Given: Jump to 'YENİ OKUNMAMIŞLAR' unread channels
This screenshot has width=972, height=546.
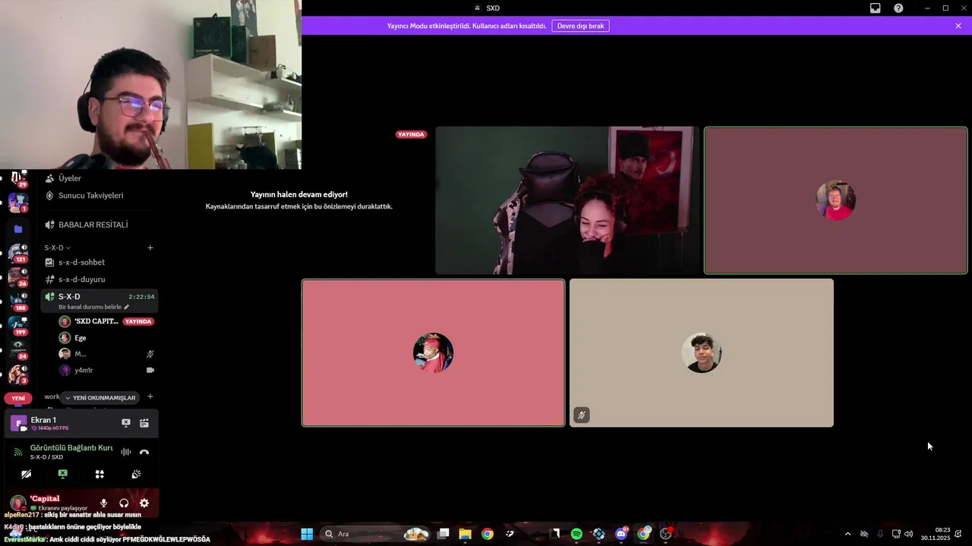Looking at the screenshot, I should (99, 397).
